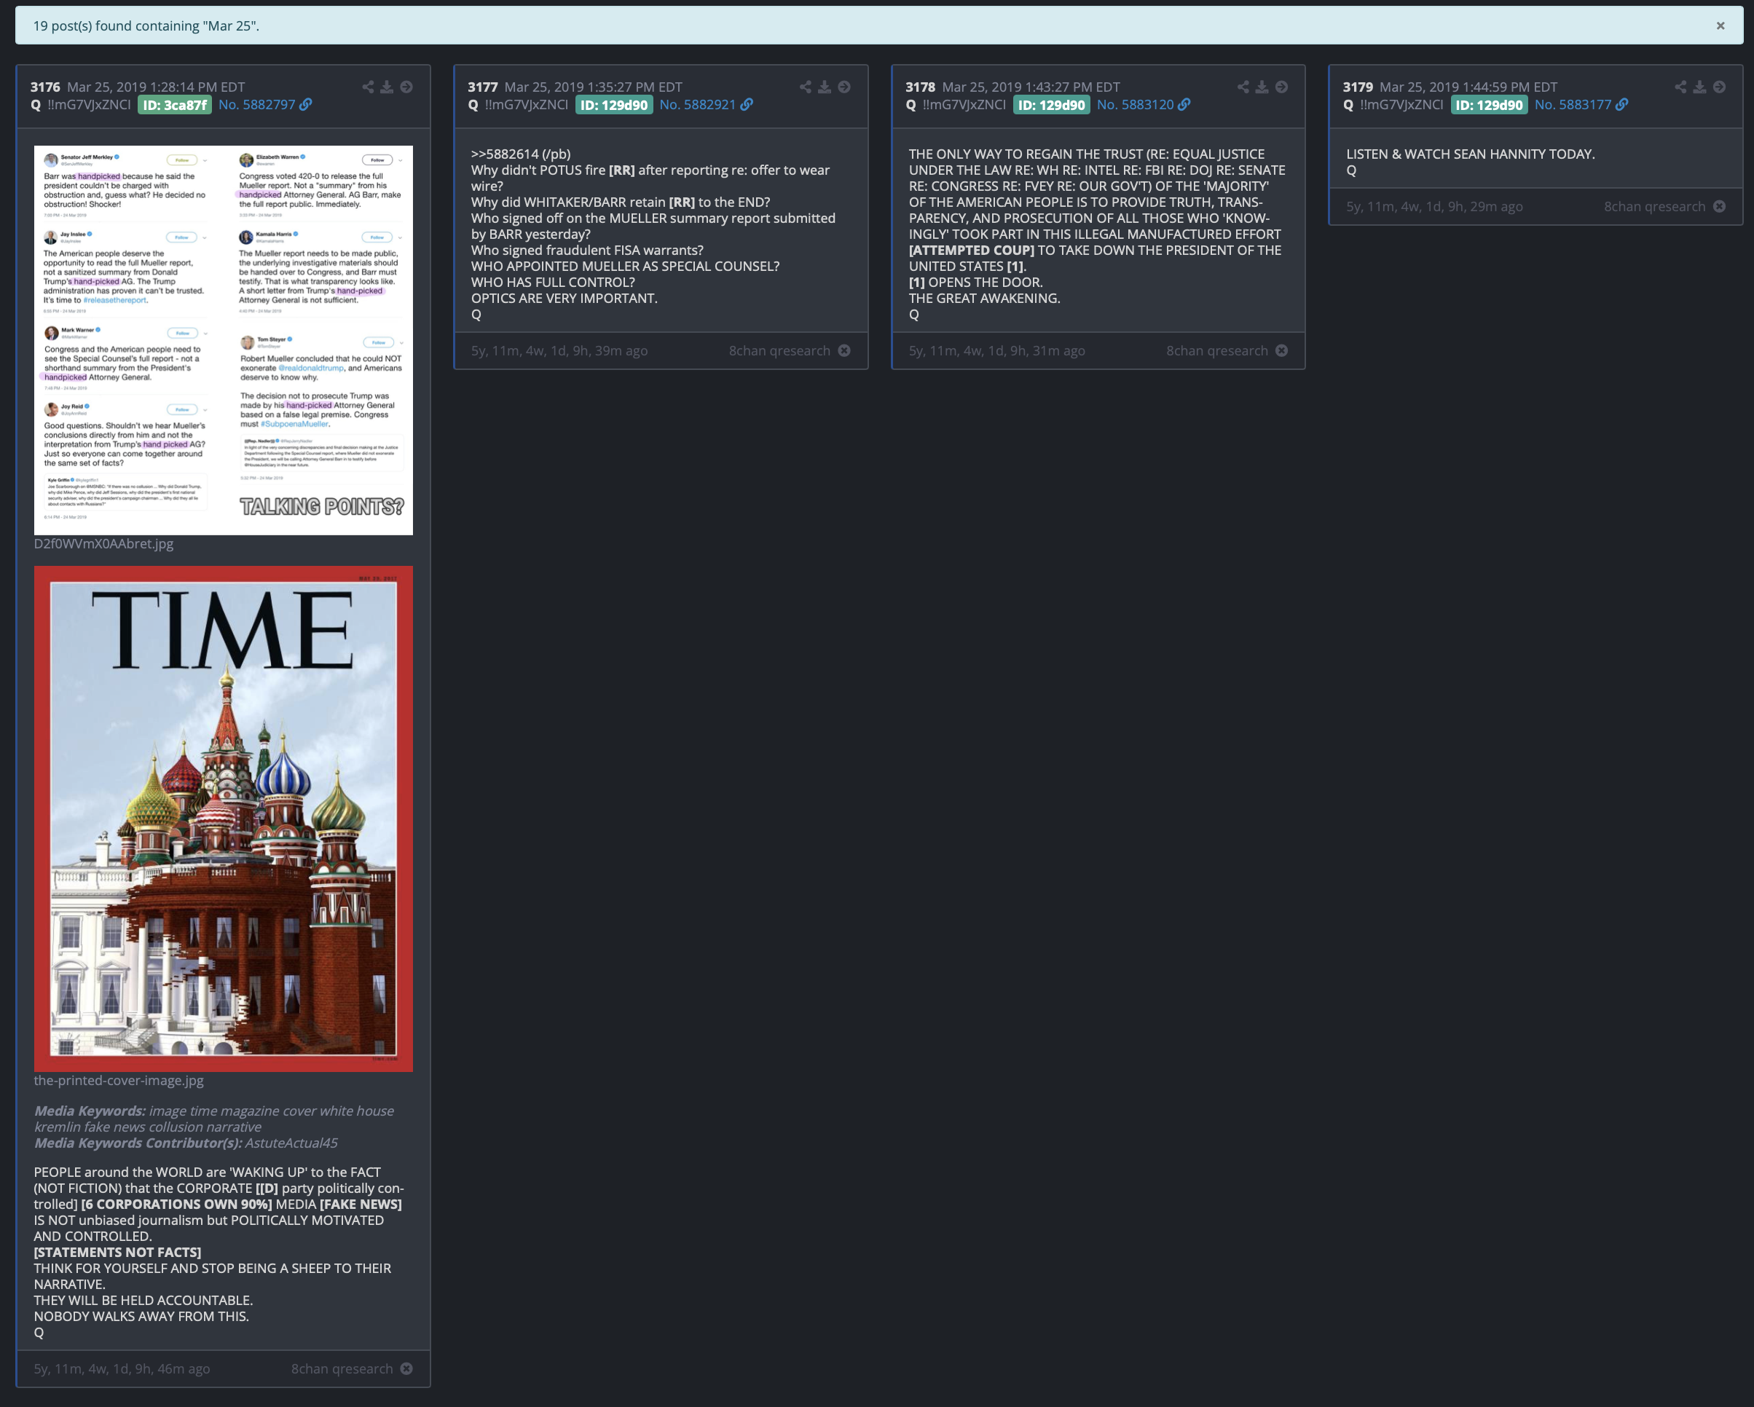Viewport: 1754px width, 1407px height.
Task: Open link No. 5883177
Action: click(1581, 105)
